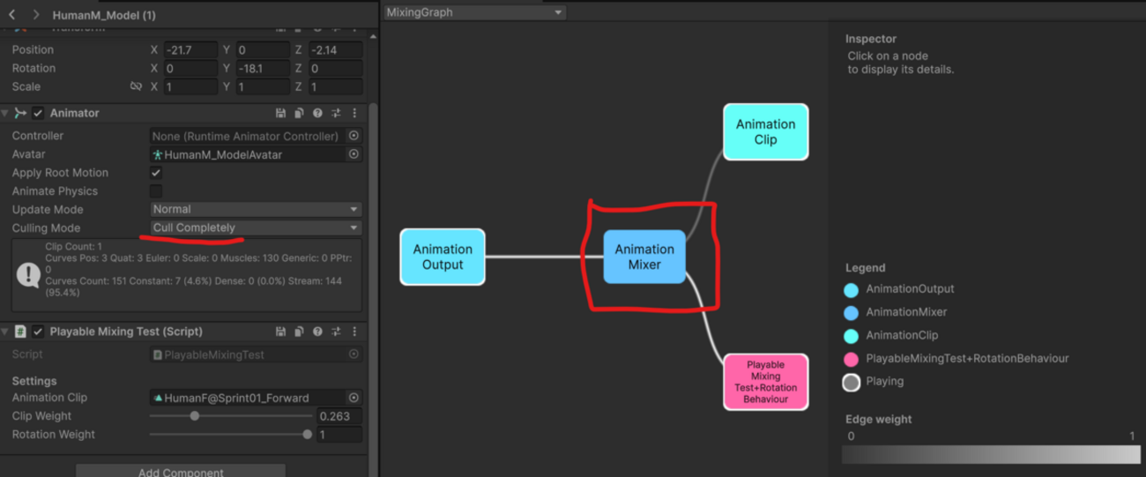Screen dimensions: 1146x477
Task: Click the Rotation Y field -18.1
Action: [x=263, y=69]
